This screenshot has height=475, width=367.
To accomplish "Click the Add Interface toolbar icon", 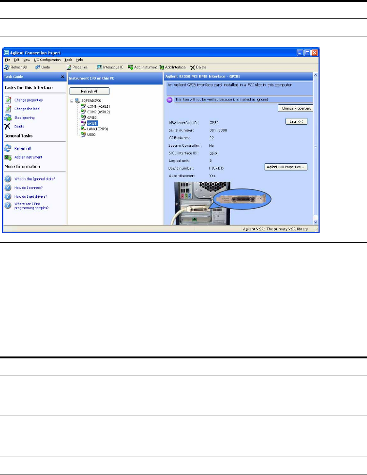I will coord(162,67).
